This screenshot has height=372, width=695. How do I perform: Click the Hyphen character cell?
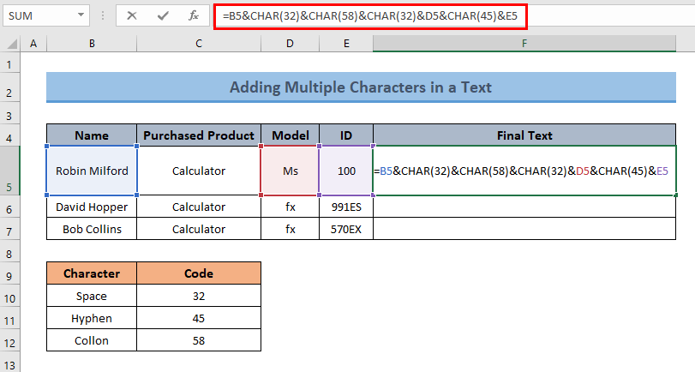pyautogui.click(x=91, y=317)
